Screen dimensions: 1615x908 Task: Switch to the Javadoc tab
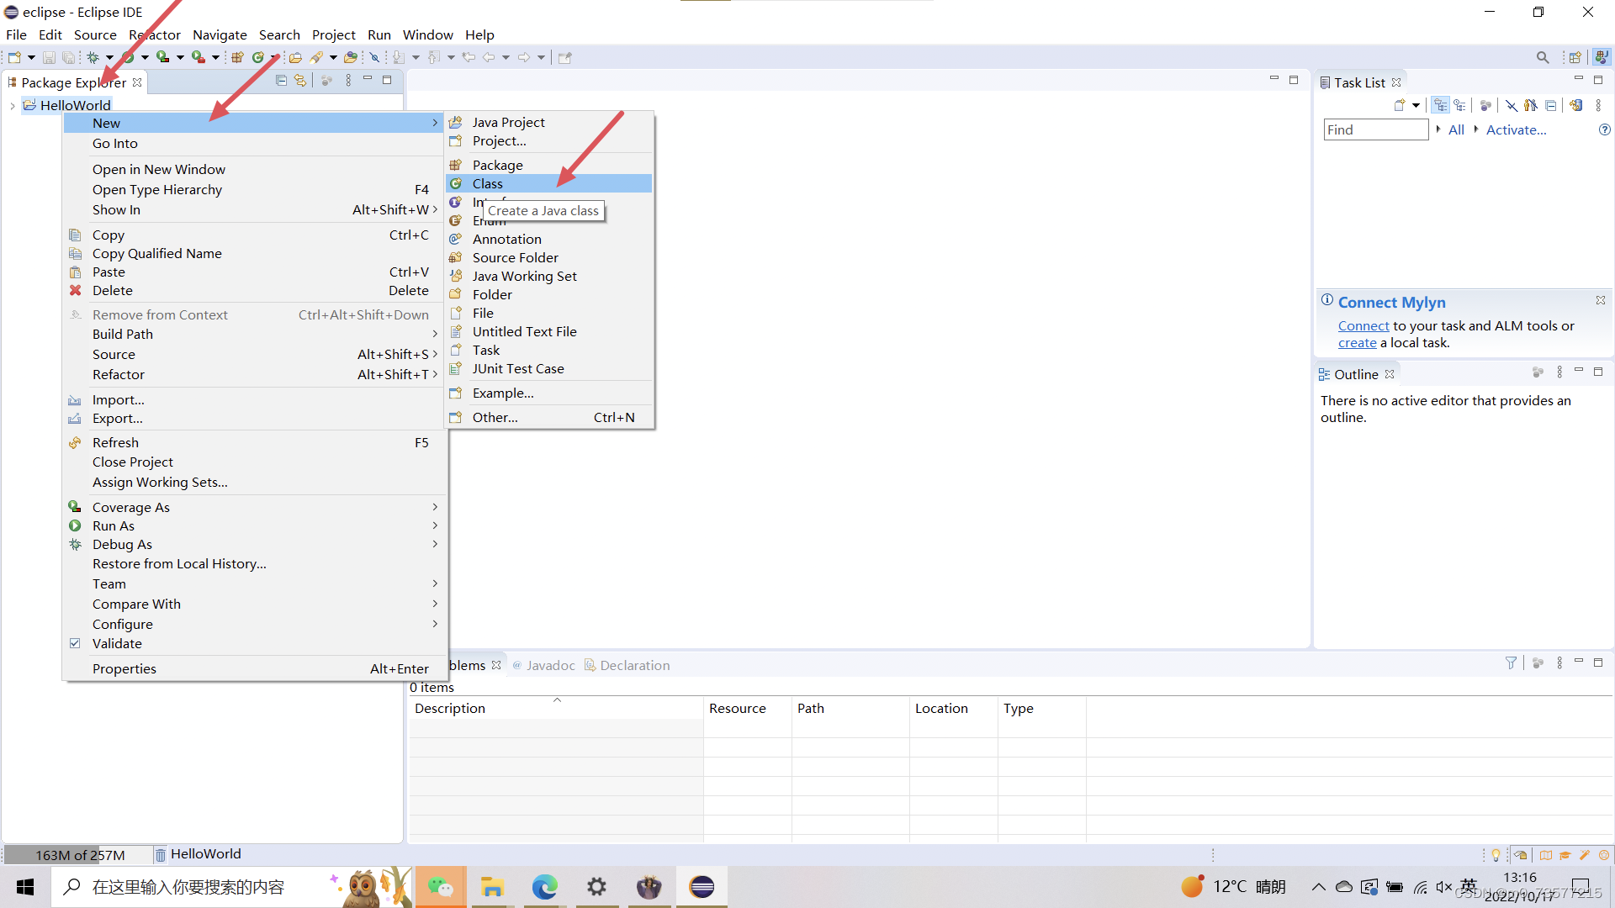[543, 665]
